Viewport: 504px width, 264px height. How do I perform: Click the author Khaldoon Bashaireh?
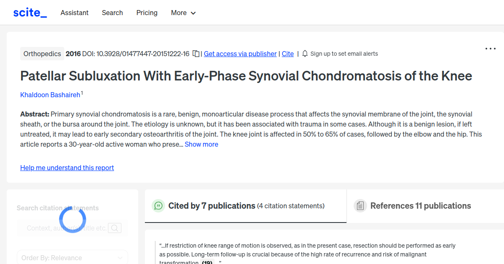point(50,95)
